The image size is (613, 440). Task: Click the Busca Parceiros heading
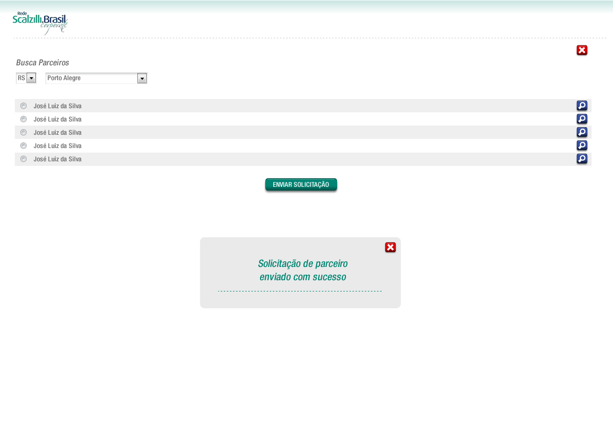pos(42,63)
